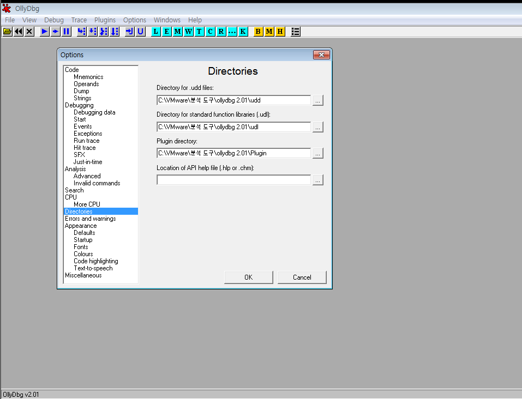522x399 pixels.
Task: Close the Options dialog
Action: click(x=321, y=55)
